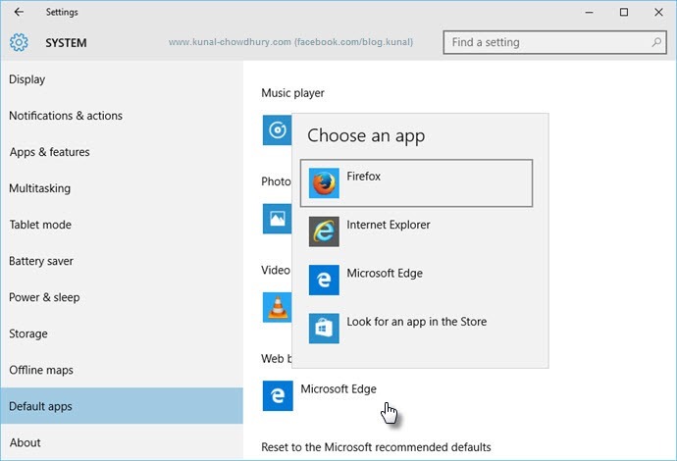Viewport: 677px width, 461px height.
Task: Open the Display settings section
Action: (122, 79)
